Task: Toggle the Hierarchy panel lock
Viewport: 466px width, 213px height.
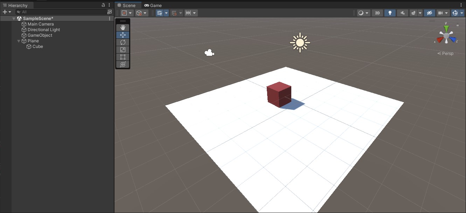Action: [103, 5]
